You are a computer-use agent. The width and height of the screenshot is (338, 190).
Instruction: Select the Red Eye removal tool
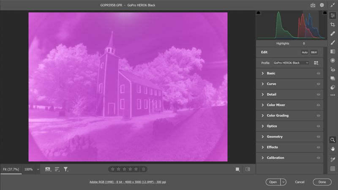[333, 70]
